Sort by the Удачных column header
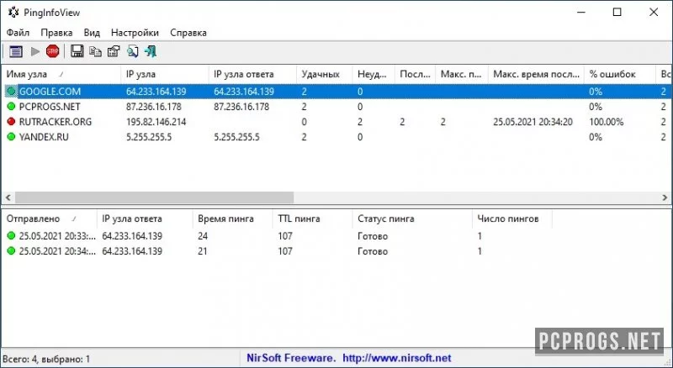Image resolution: width=673 pixels, height=368 pixels. pos(324,74)
